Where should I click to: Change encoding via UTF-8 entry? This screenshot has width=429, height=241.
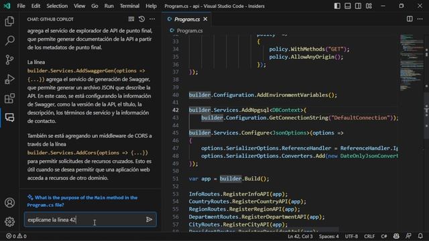351,236
